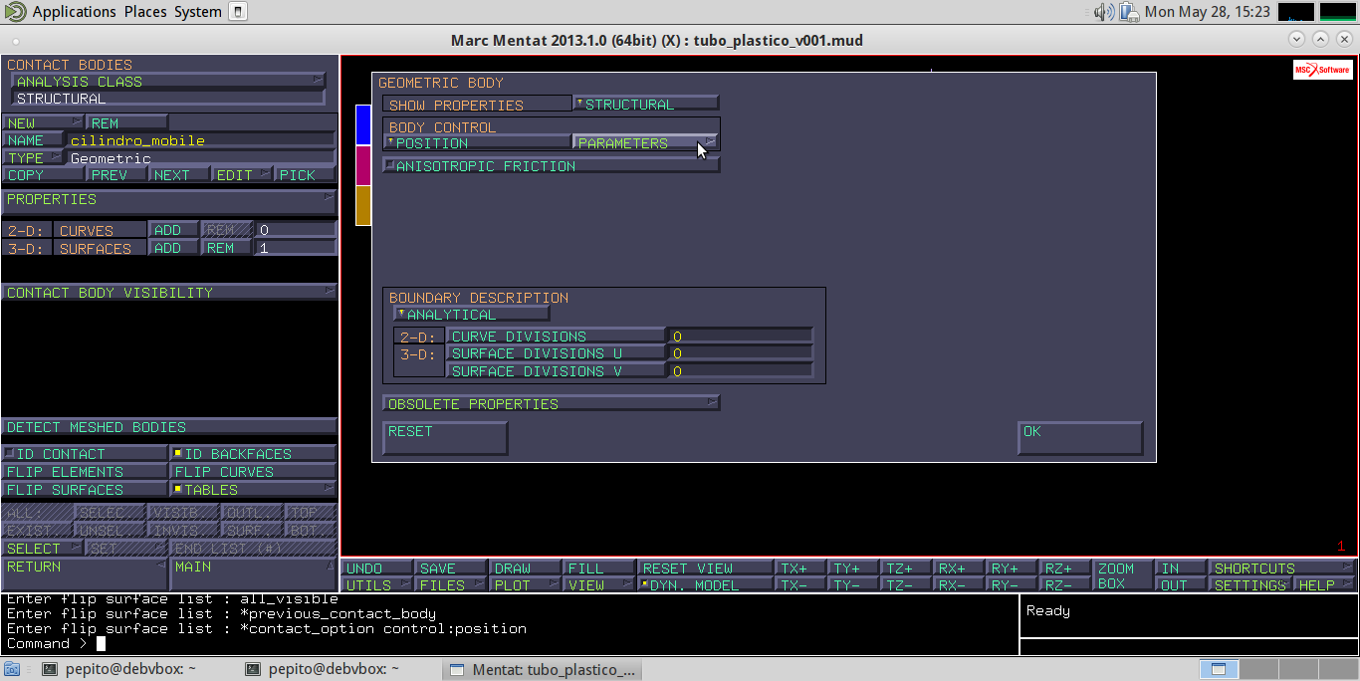Click ADD in the 3-D SURFACES row

coord(173,248)
